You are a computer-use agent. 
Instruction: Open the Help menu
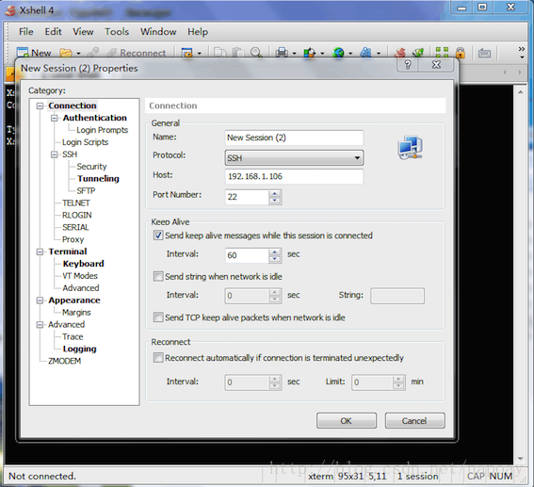point(198,32)
